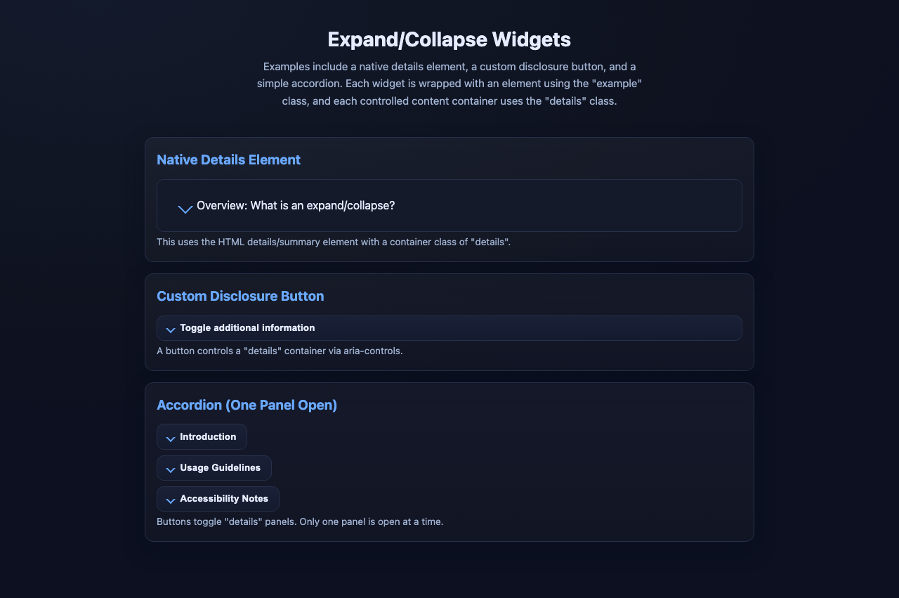Viewport: 899px width, 598px height.
Task: Click the disclosure arrow in the Custom Disclosure section
Action: [x=169, y=328]
